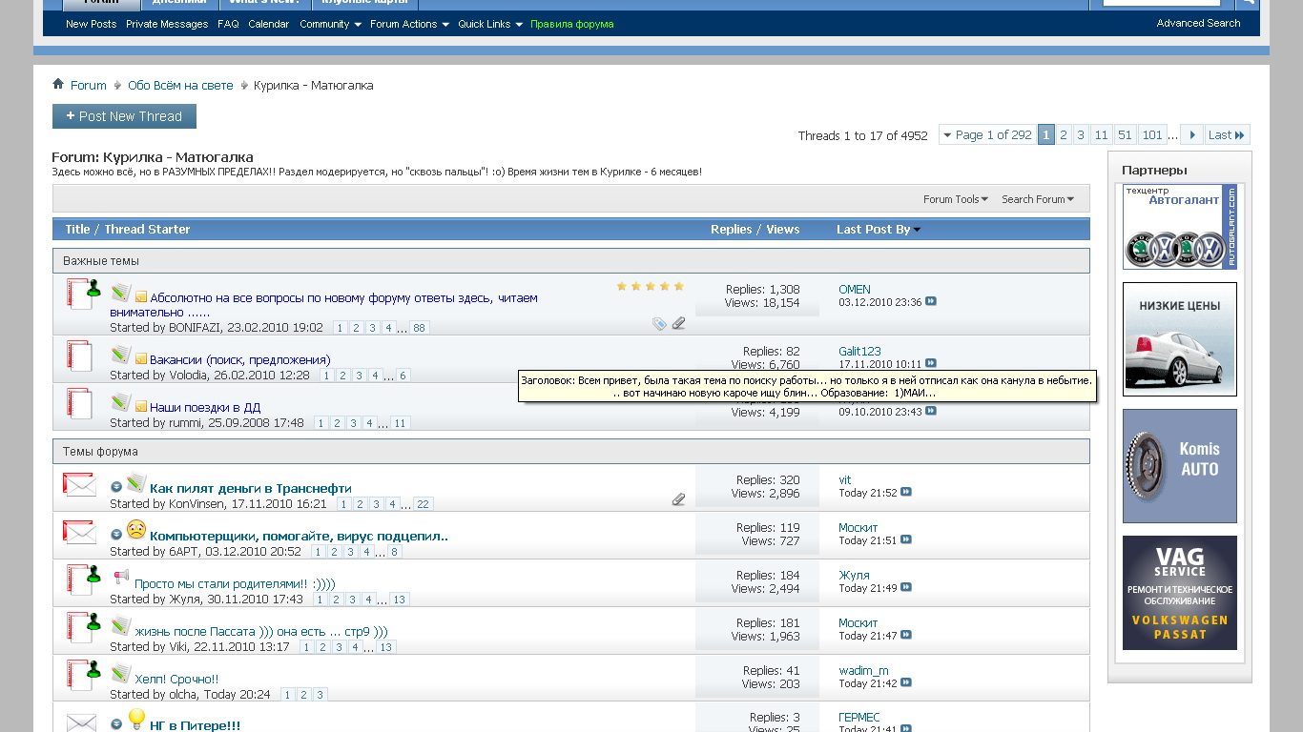Click the Post New Thread button

(x=124, y=116)
